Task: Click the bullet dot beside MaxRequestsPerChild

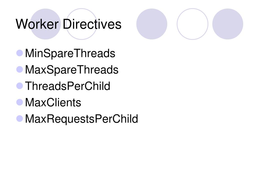Action: point(19,119)
